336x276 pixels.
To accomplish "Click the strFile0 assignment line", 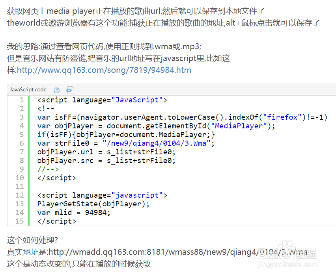I will pos(126,143).
